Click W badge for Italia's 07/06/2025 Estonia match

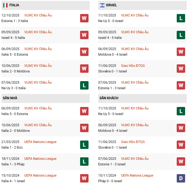181,85
